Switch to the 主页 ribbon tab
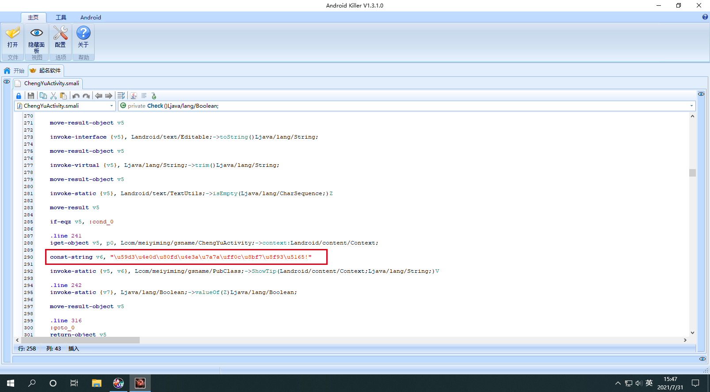 (x=33, y=18)
